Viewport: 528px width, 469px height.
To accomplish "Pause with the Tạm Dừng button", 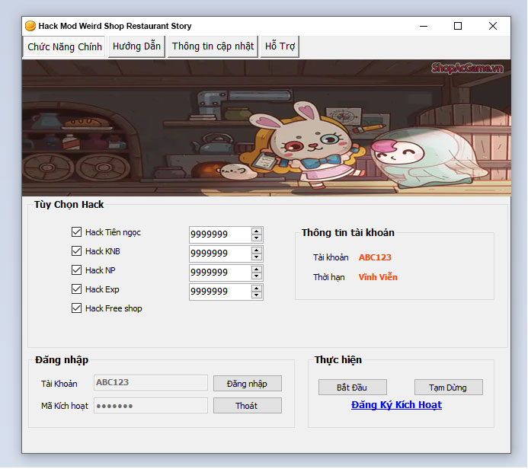I will point(449,388).
